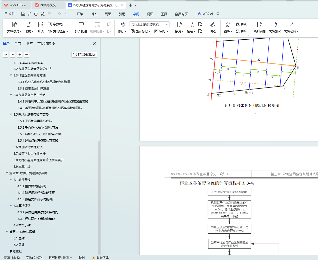Open a new tab with plus button
This screenshot has width=318, height=260.
pyautogui.click(x=130, y=5)
